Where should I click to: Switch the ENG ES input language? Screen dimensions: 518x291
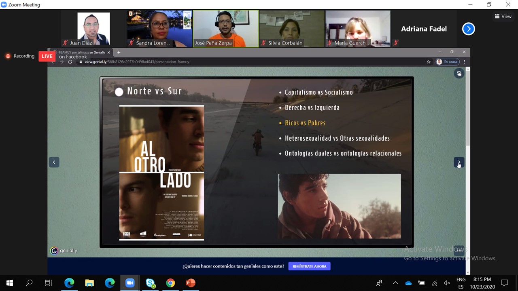coord(461,283)
